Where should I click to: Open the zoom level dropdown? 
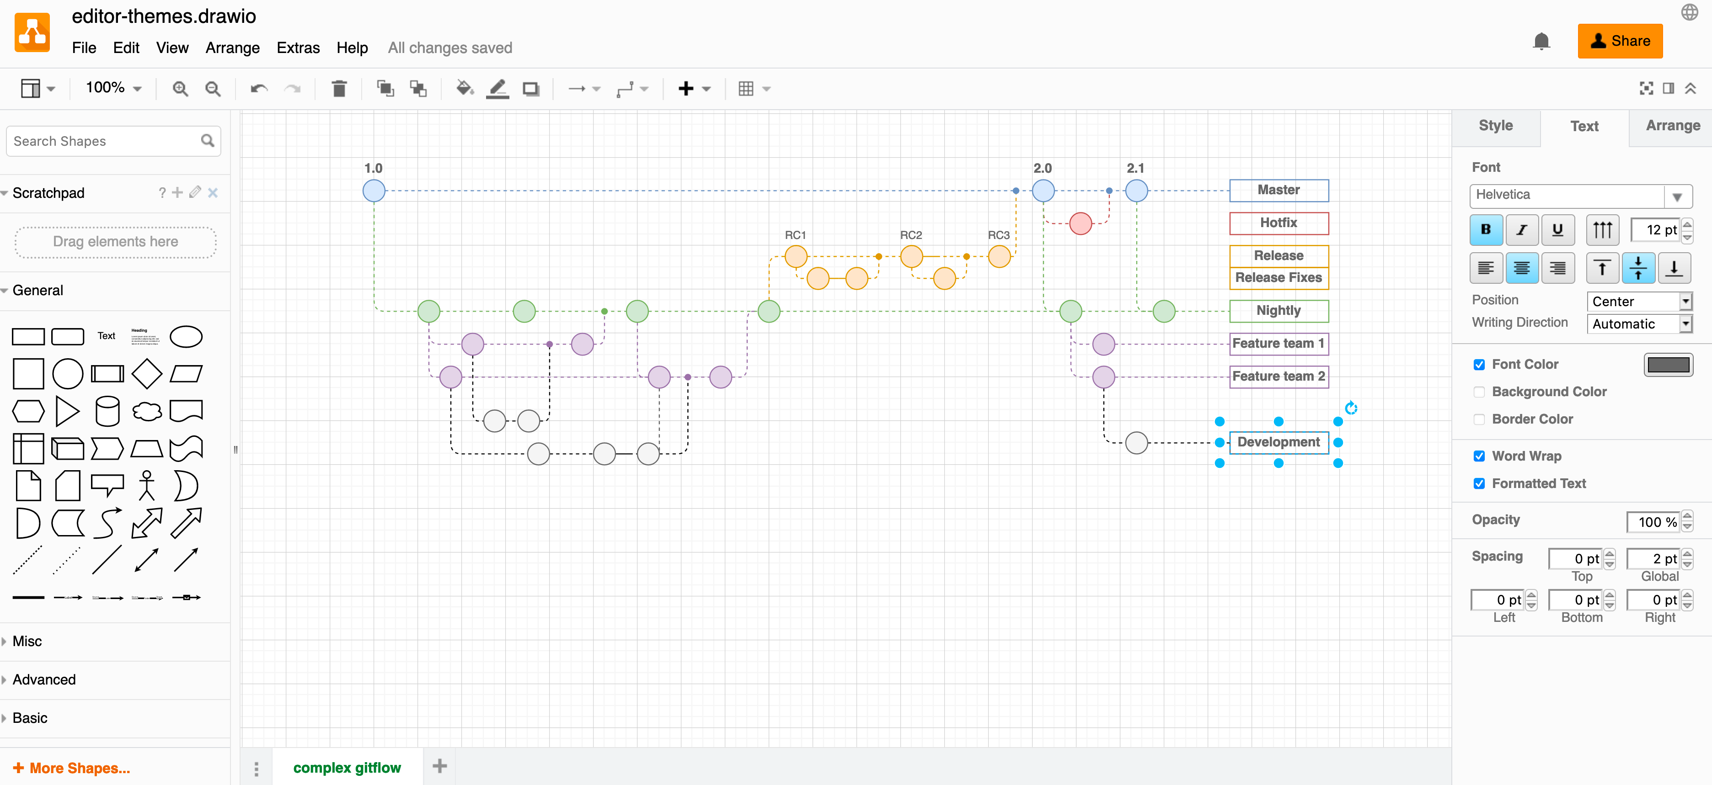click(x=112, y=88)
